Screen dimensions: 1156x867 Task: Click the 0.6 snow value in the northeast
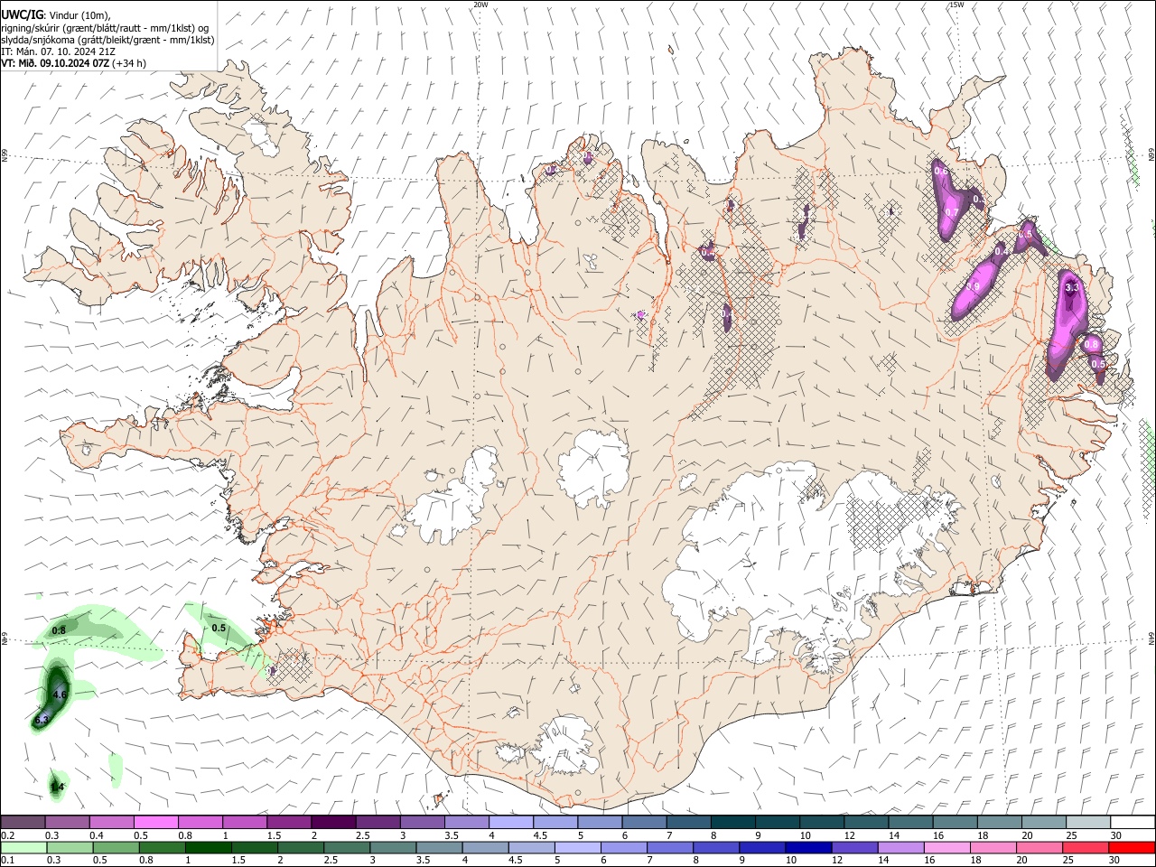point(940,171)
